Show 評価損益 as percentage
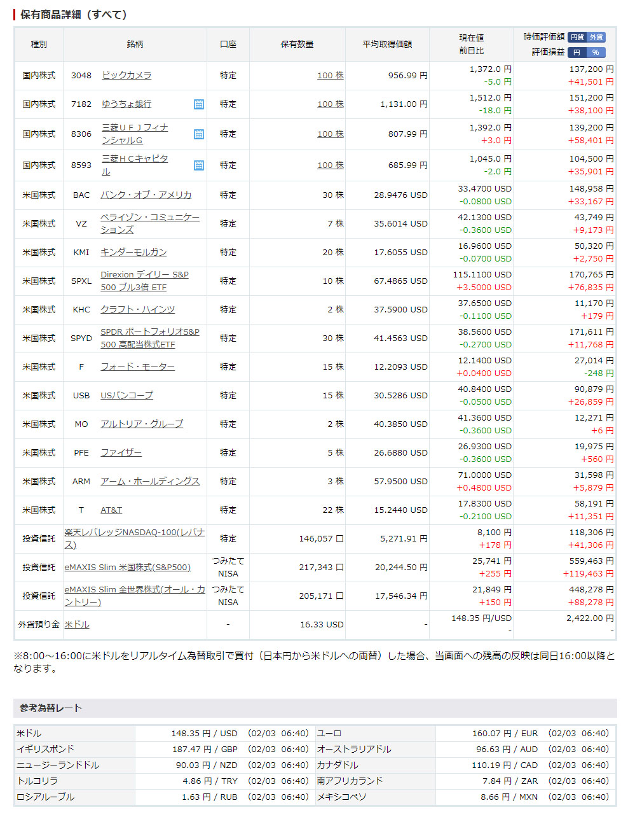 click(x=595, y=53)
